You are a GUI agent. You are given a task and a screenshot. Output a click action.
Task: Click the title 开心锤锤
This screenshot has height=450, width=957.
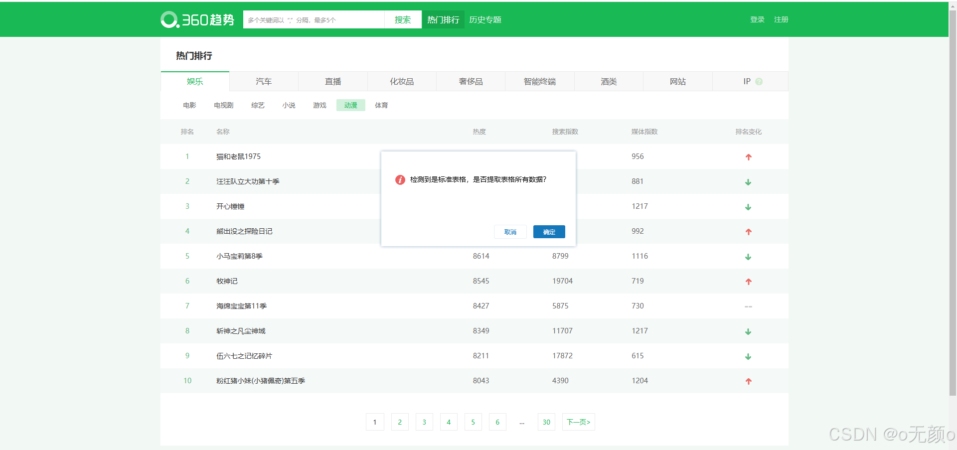coord(230,206)
